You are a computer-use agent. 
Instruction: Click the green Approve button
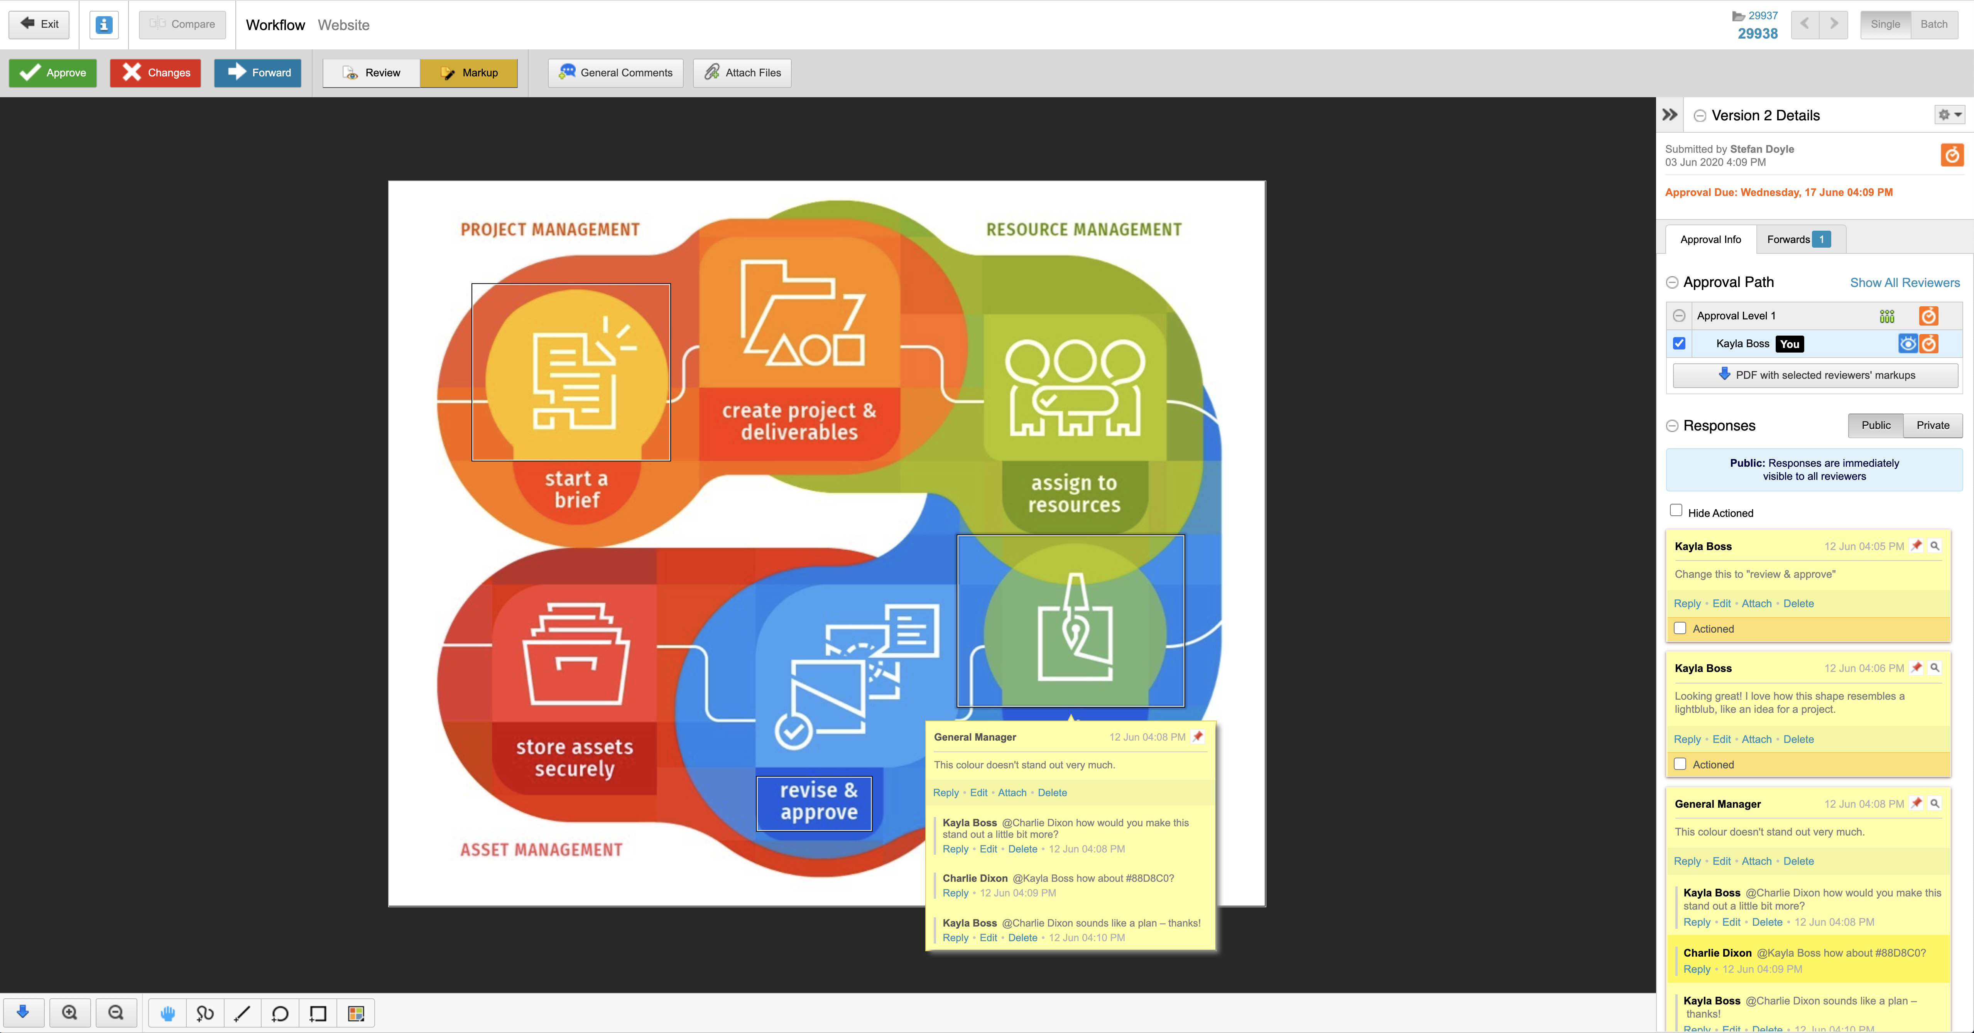click(53, 73)
